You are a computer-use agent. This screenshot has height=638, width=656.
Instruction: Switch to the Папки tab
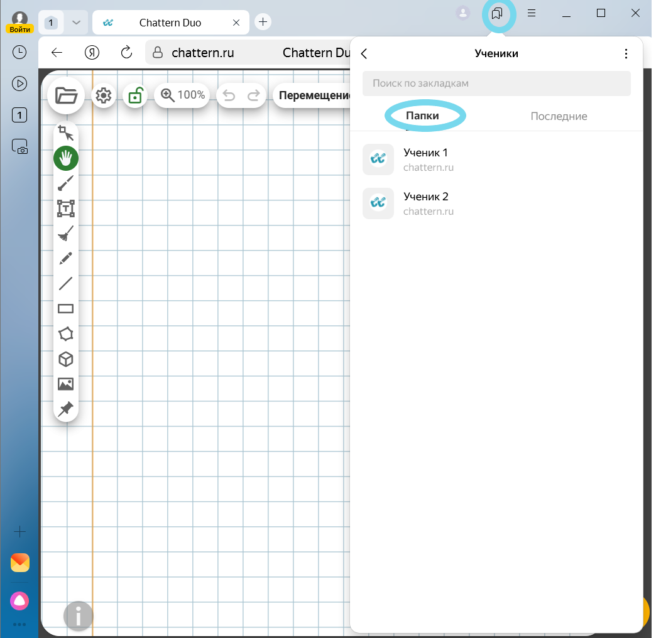pyautogui.click(x=422, y=116)
